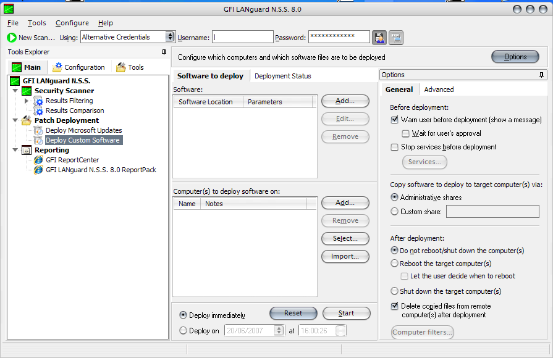Viewport: 553px width, 358px height.
Task: Toggle Warn user before deployment checkbox
Action: coord(395,120)
